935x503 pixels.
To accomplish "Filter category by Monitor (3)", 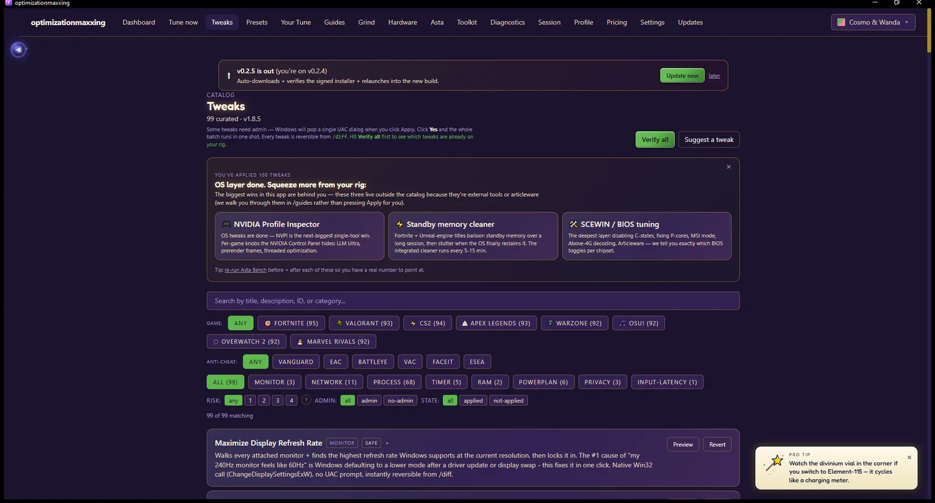I will [275, 382].
